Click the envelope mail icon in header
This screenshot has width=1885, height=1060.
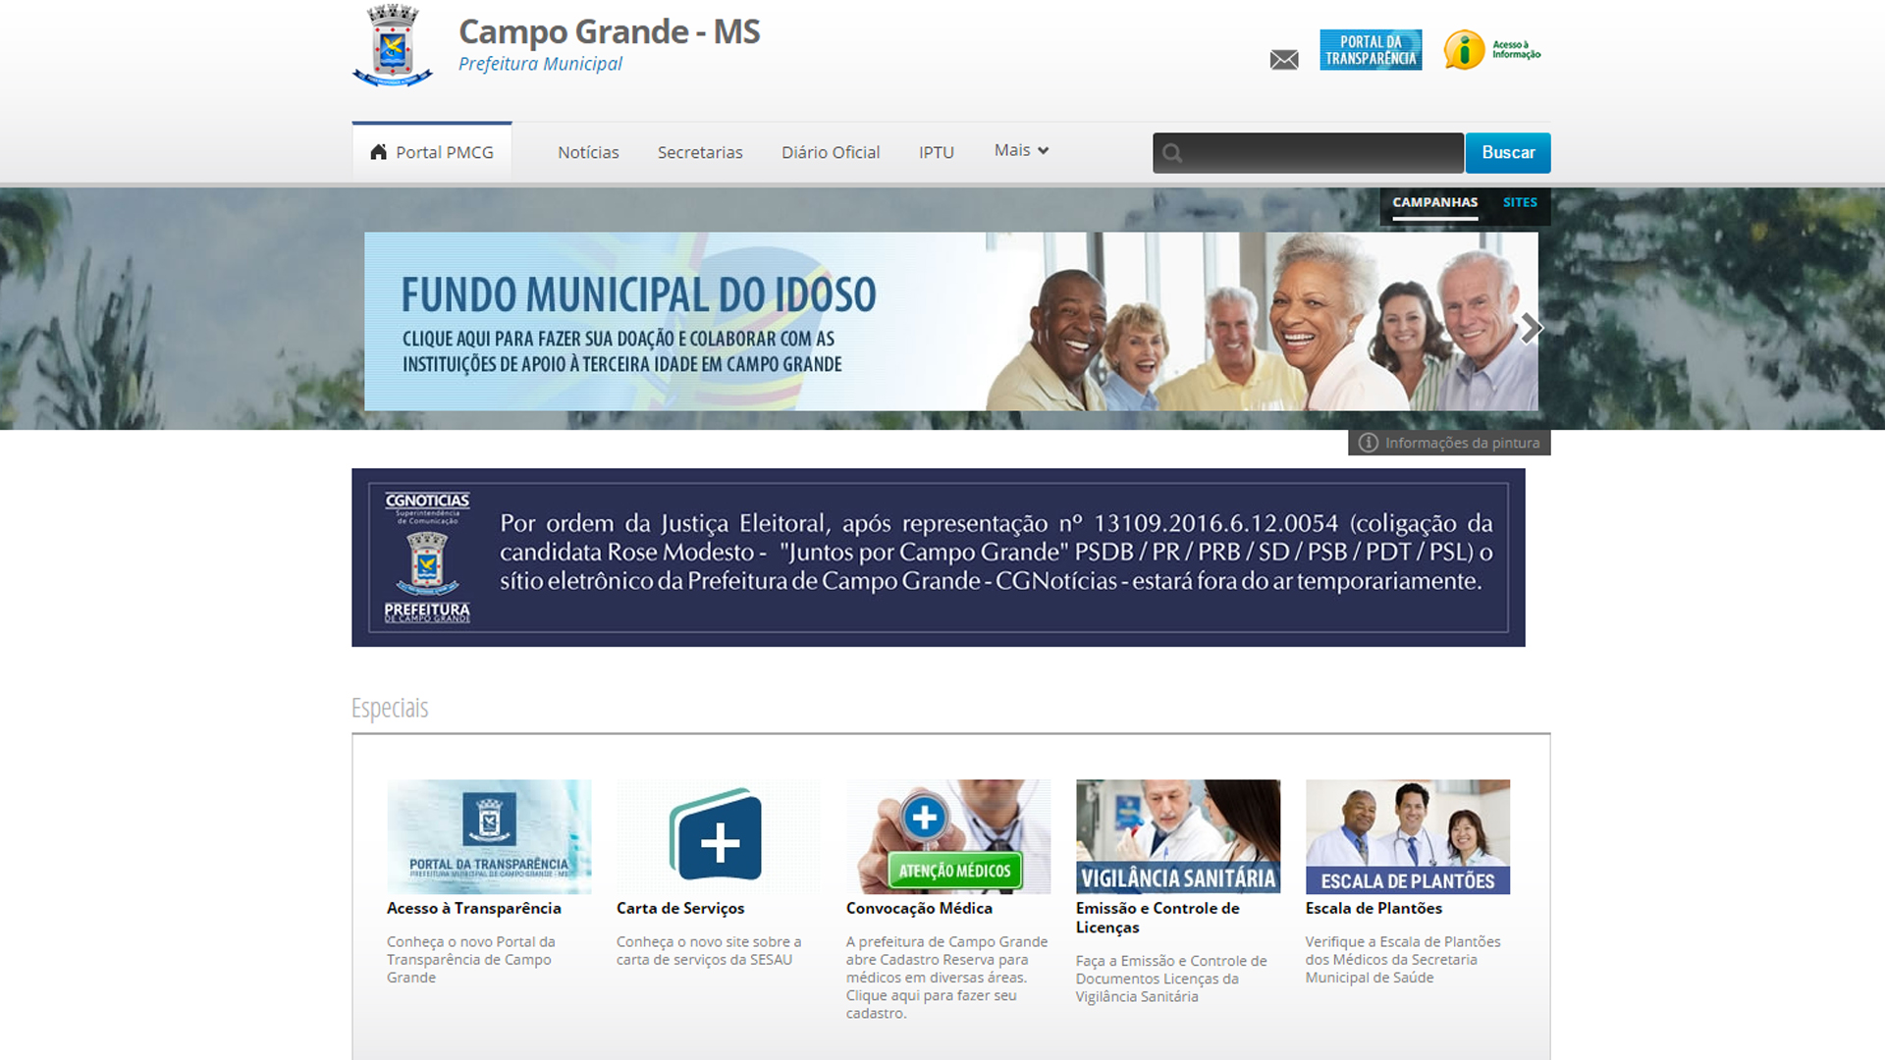[x=1283, y=60]
